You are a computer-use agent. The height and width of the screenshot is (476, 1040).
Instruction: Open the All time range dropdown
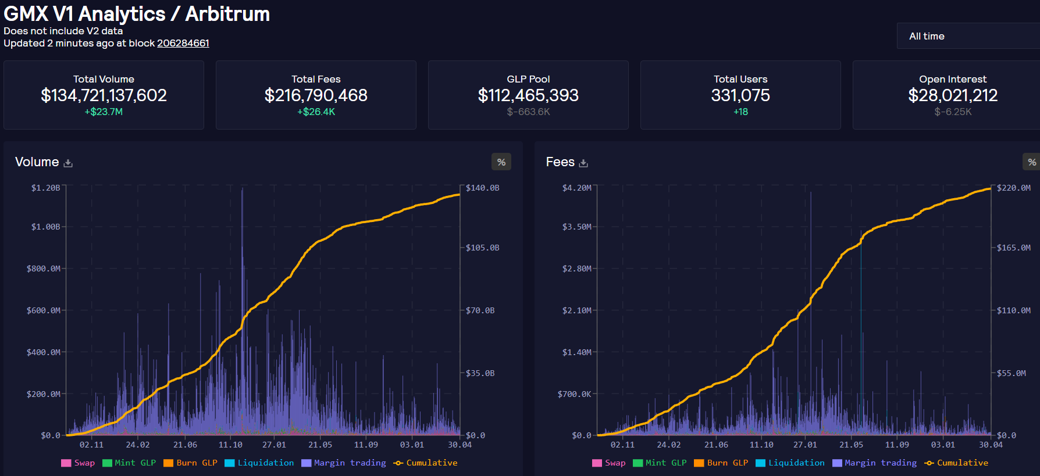(968, 36)
